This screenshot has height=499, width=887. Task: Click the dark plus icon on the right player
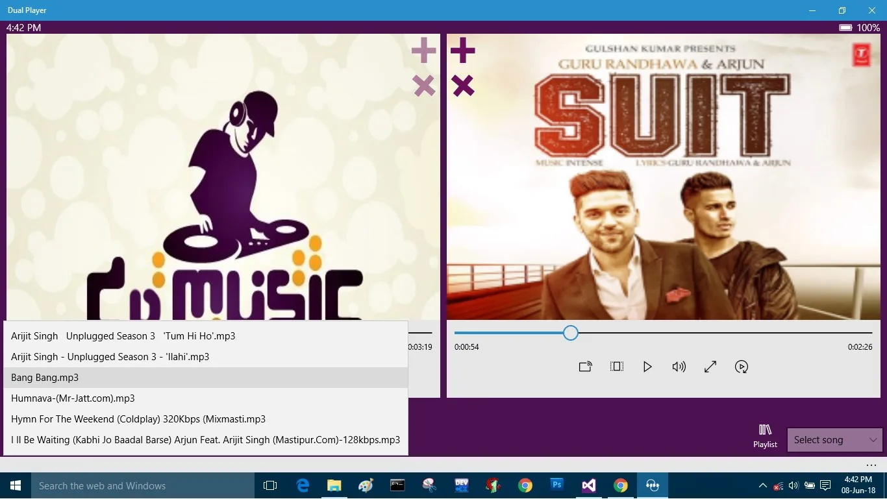(463, 50)
